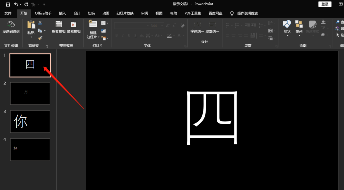Screen dimensions: 344x190
Task: Click the 排列 arrange icon
Action: [x=299, y=24]
